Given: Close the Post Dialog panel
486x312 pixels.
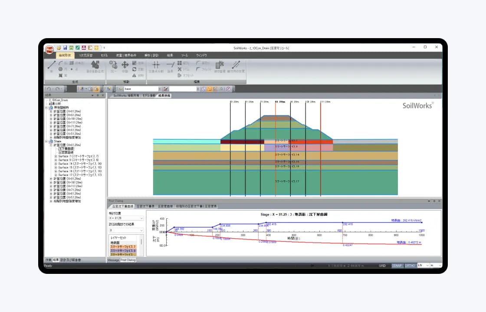Looking at the screenshot, I should coord(439,201).
